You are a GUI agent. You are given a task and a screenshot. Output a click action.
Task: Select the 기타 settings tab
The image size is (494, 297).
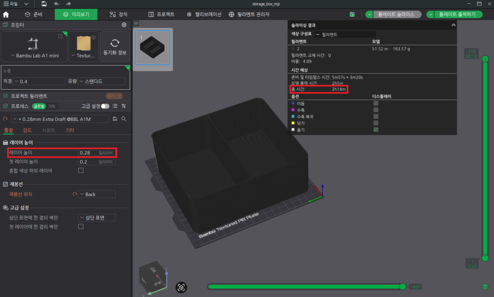click(x=70, y=130)
